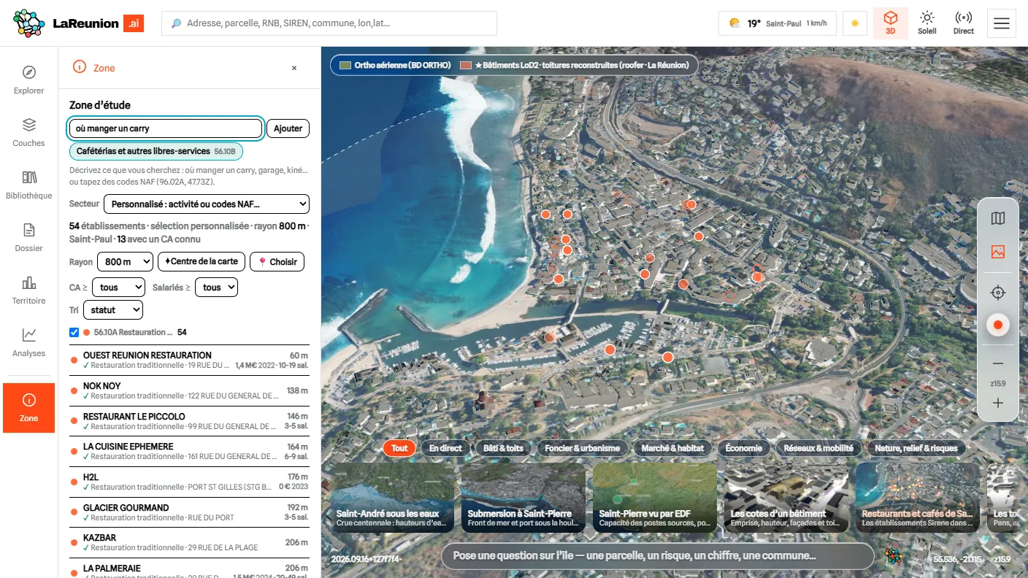Viewport: 1028px width, 578px height.
Task: Open the Rayon 800 m dropdown
Action: coord(126,261)
